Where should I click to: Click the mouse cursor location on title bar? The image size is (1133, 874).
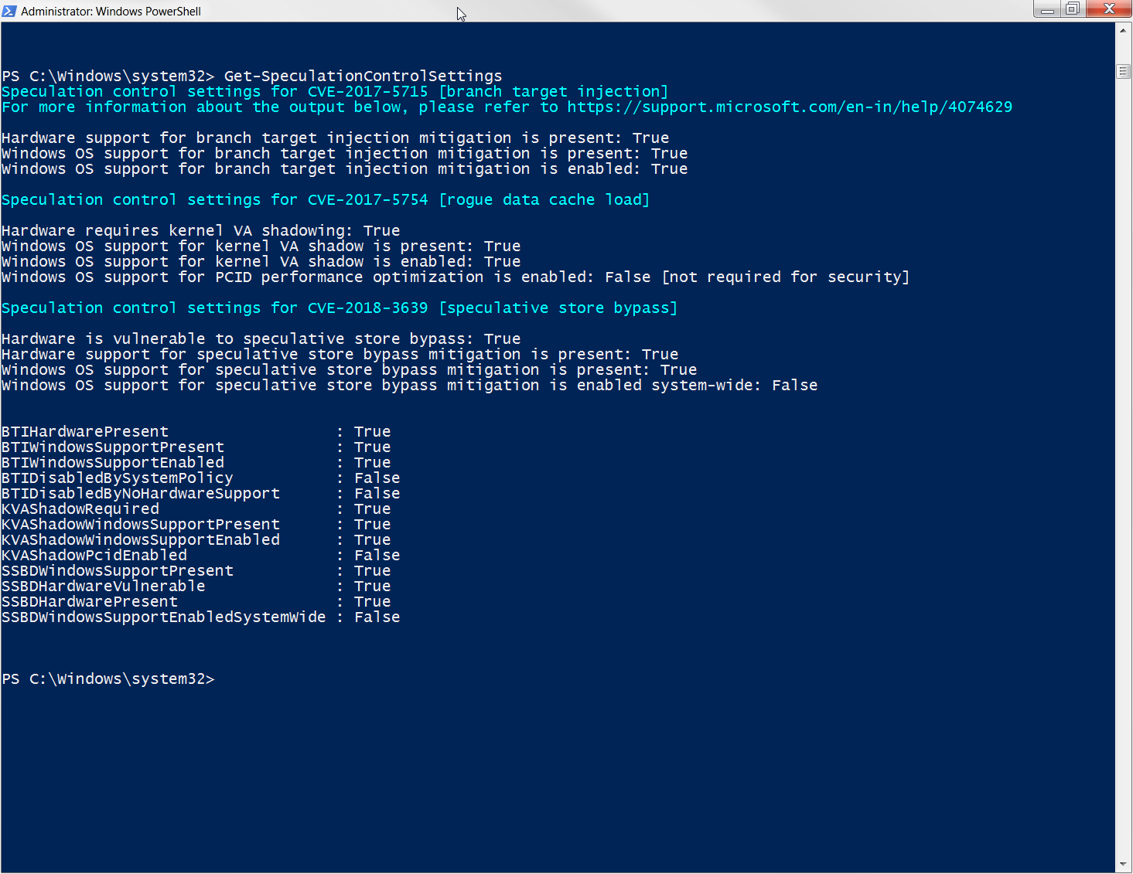(x=461, y=14)
